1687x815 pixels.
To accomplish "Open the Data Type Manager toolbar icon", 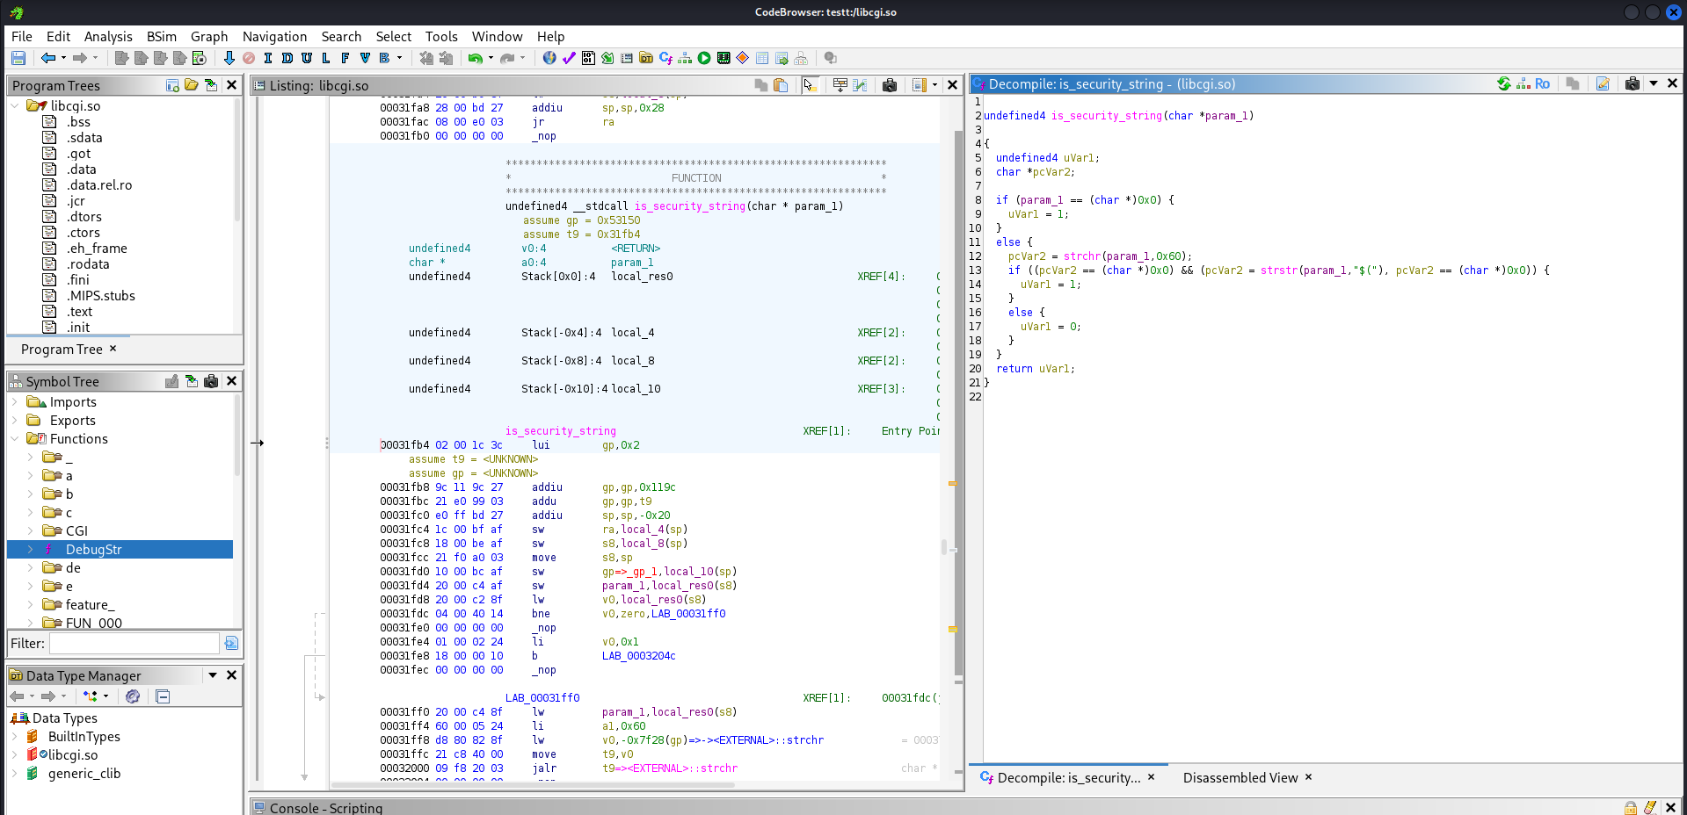I will (x=646, y=58).
